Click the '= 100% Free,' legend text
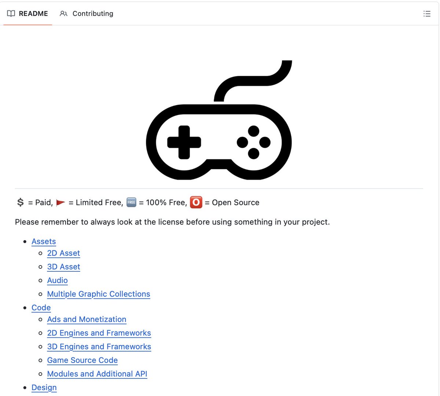440x396 pixels. point(163,202)
